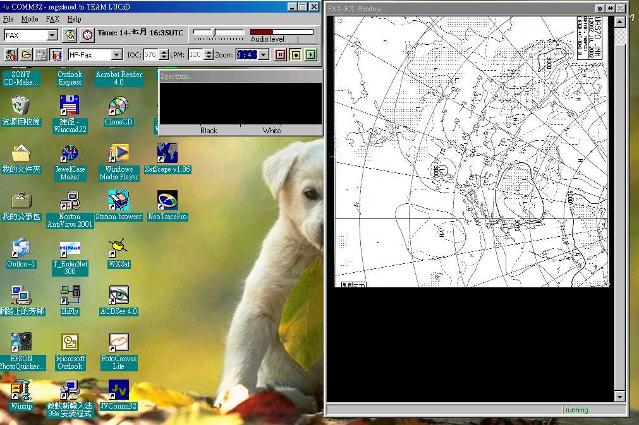
Task: Select the Outloo~1 shortcut icon
Action: (x=21, y=253)
